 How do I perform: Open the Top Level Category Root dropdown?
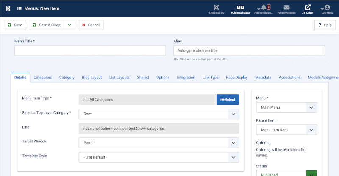pyautogui.click(x=159, y=114)
